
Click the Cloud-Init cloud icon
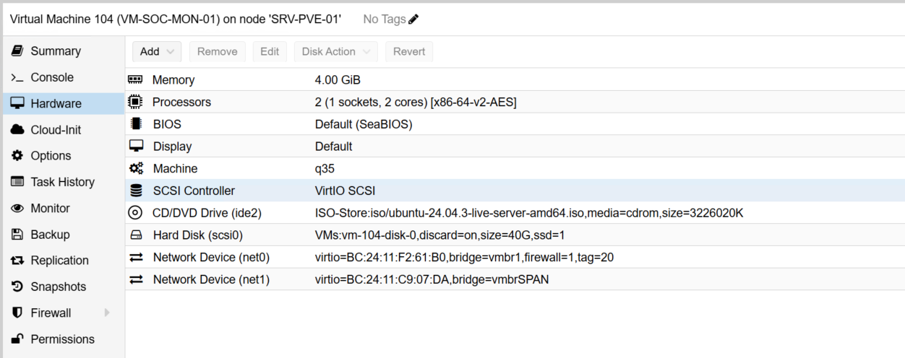point(17,130)
